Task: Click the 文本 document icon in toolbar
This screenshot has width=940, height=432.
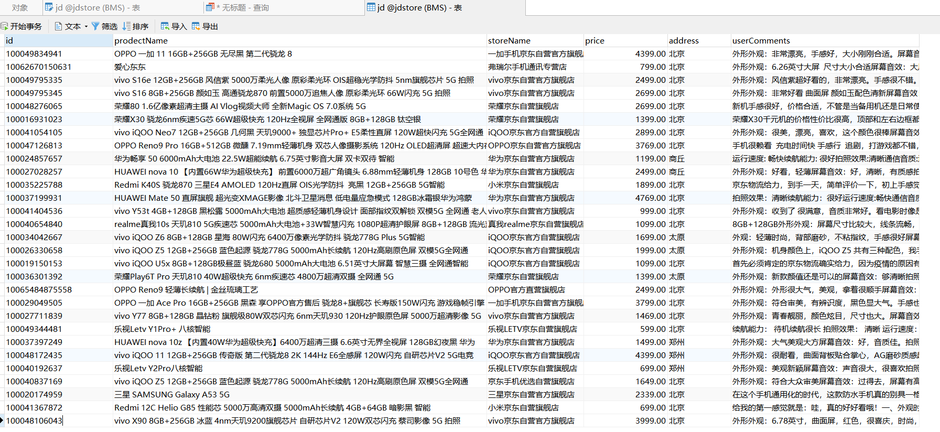Action: click(x=59, y=26)
